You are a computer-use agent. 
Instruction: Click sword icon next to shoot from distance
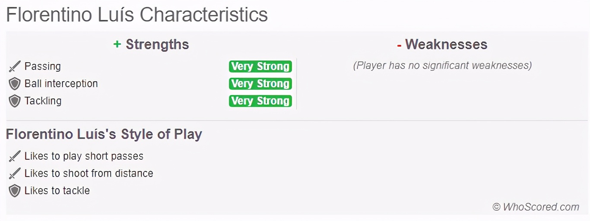[x=15, y=174]
